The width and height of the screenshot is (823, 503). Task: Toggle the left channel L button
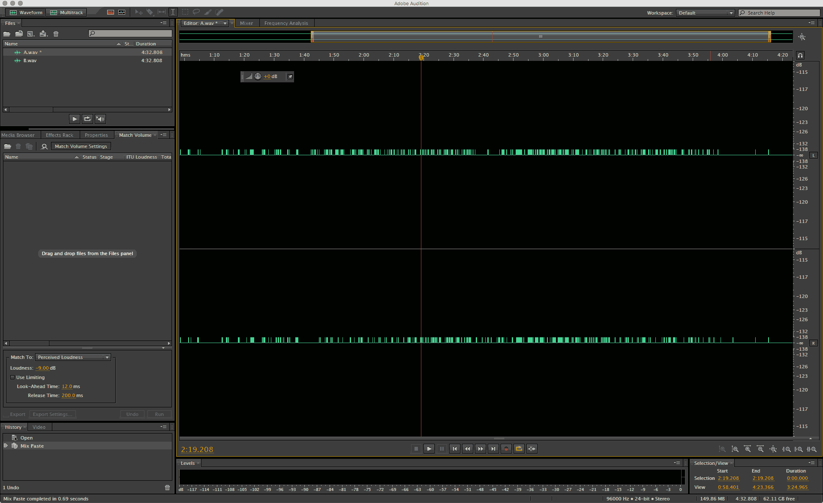[x=813, y=155]
